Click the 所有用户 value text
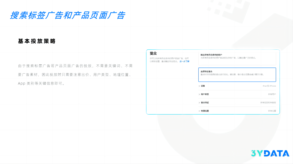 tap(272, 94)
